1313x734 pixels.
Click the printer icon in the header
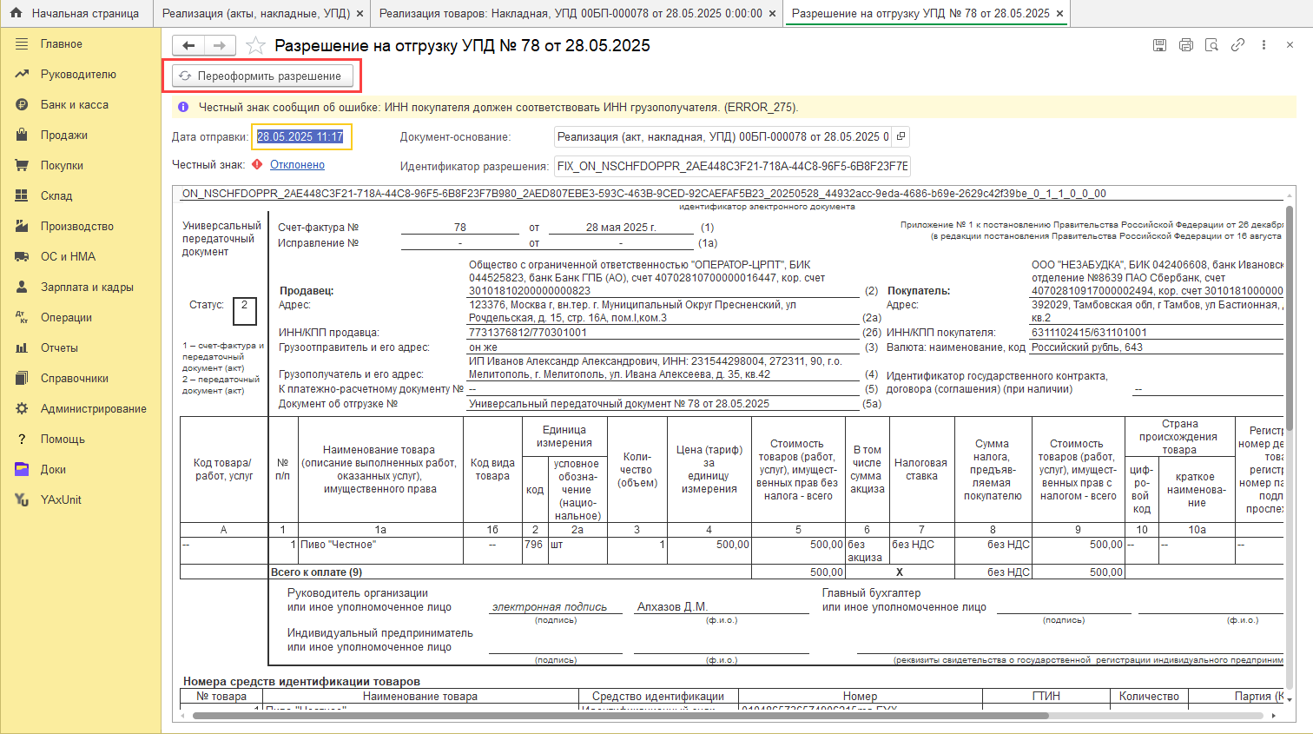click(1185, 45)
